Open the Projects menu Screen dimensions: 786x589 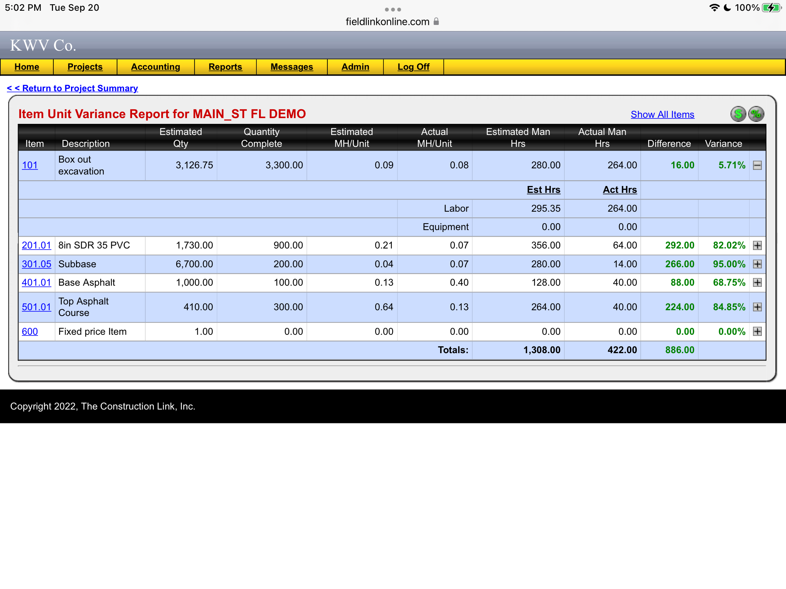85,67
